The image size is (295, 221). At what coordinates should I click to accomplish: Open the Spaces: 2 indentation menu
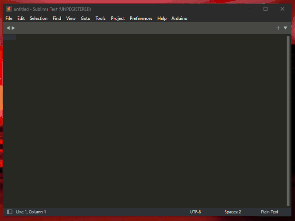pyautogui.click(x=233, y=212)
